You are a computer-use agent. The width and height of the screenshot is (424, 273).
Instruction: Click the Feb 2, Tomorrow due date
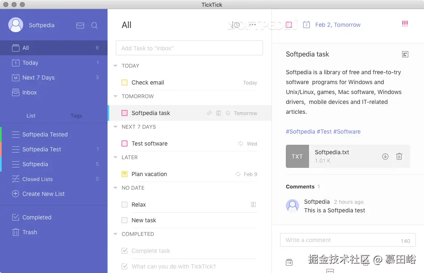[338, 25]
